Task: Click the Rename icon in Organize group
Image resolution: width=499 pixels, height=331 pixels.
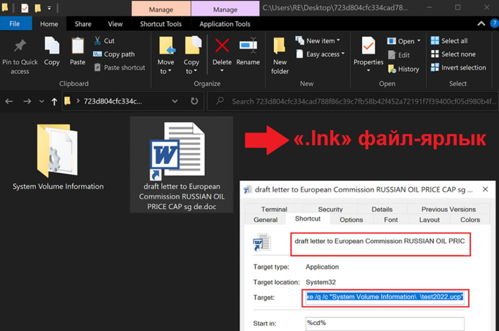Action: point(248,46)
